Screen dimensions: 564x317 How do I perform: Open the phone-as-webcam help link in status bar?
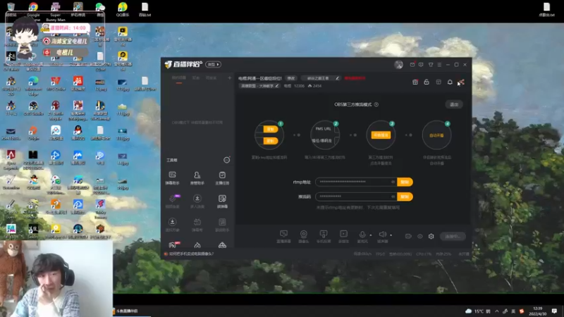click(191, 254)
